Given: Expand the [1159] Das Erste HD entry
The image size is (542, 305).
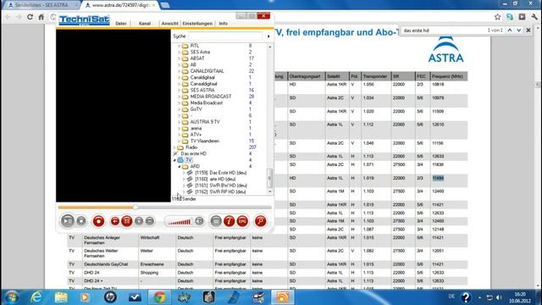Looking at the screenshot, I should [x=184, y=173].
